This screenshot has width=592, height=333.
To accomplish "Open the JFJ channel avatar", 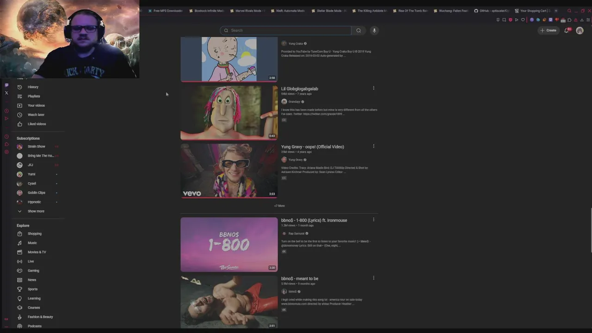I will 19,165.
